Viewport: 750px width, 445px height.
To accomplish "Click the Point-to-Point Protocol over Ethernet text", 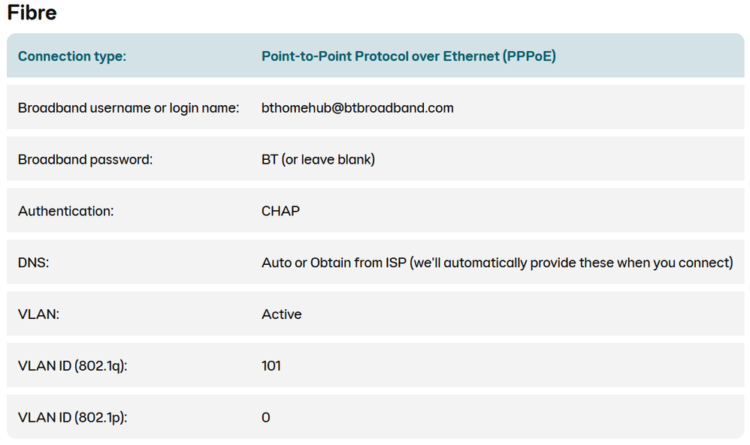I will pos(380,56).
